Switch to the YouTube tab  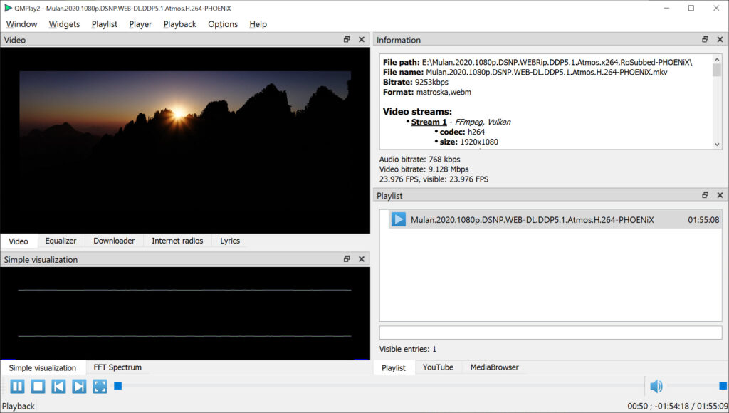[x=438, y=367]
